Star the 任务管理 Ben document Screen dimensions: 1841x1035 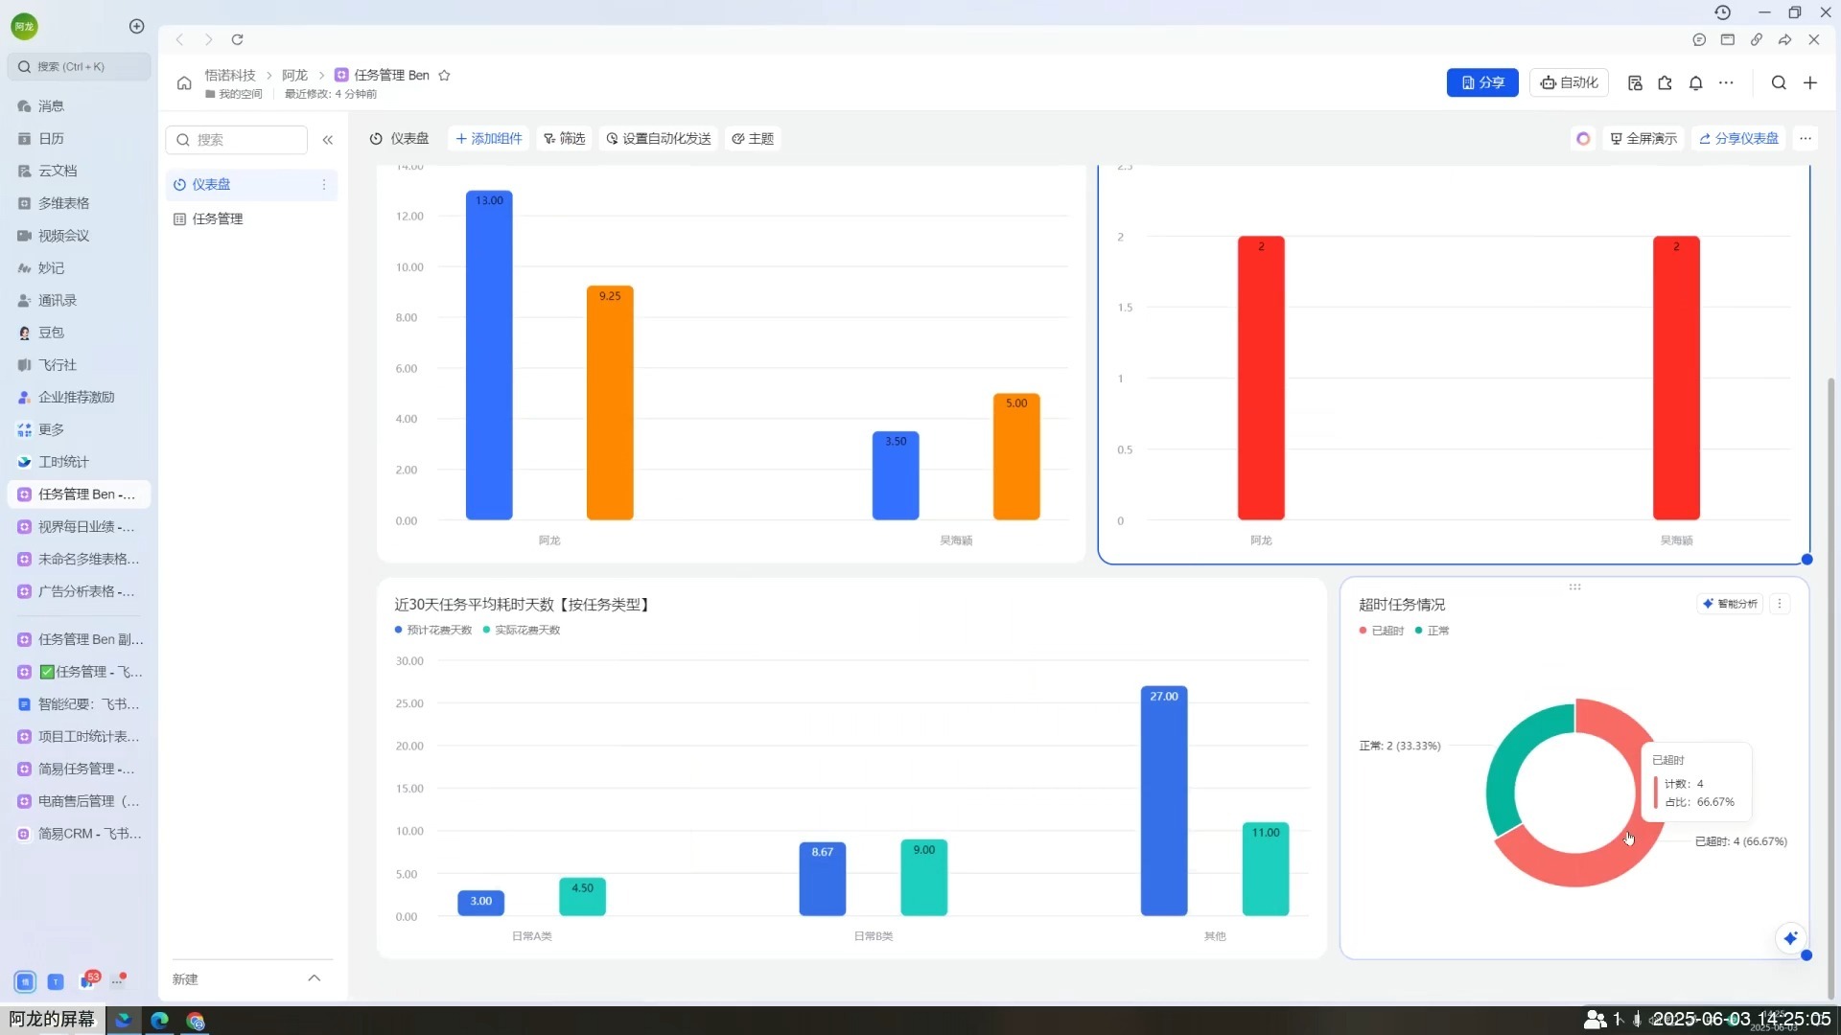pos(444,76)
